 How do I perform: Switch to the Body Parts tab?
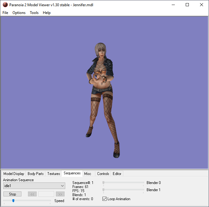(36, 174)
